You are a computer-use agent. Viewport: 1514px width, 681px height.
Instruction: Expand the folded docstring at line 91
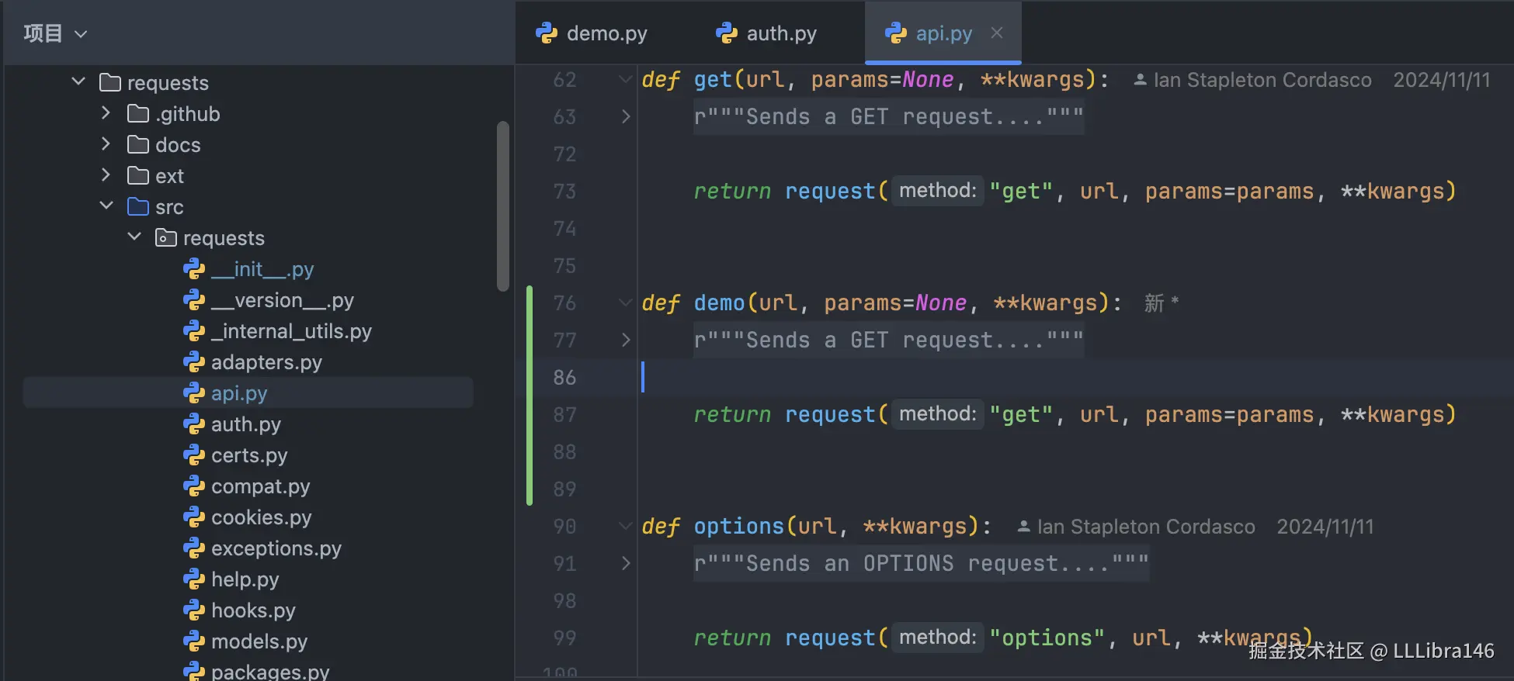(626, 563)
